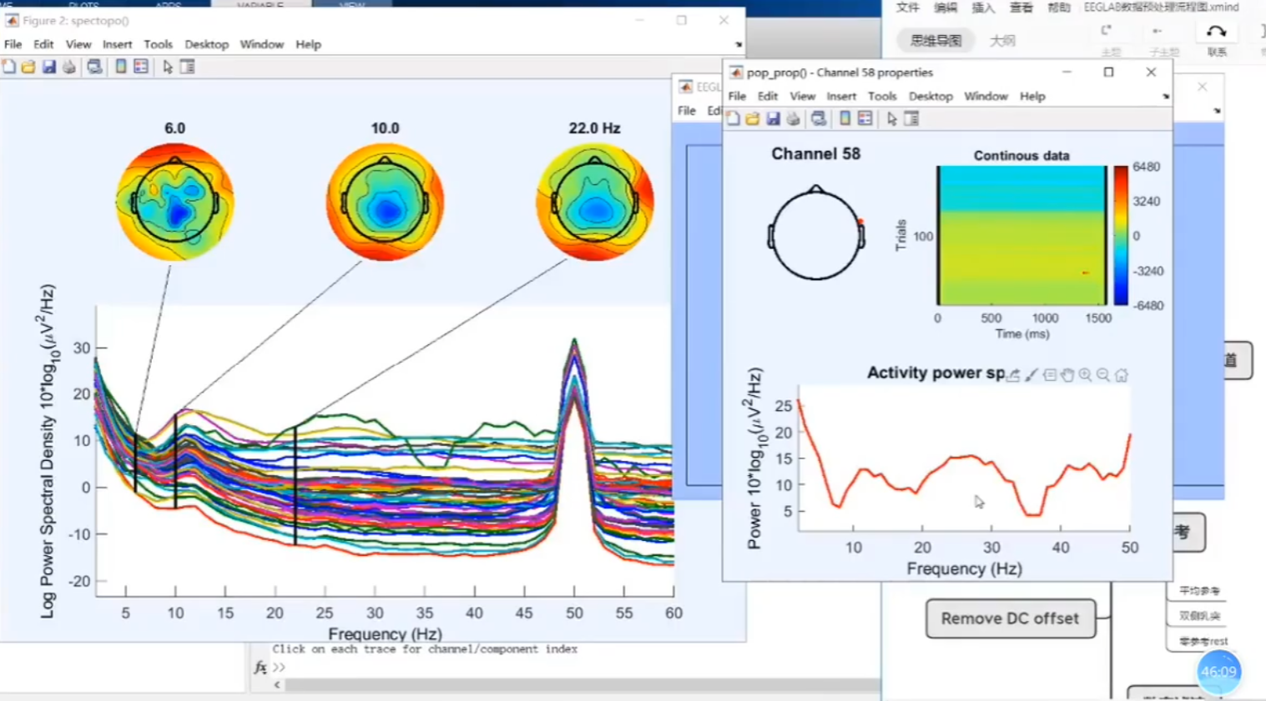This screenshot has height=701, width=1266.
Task: Click the 10.0 Hz scalp topography map
Action: (385, 203)
